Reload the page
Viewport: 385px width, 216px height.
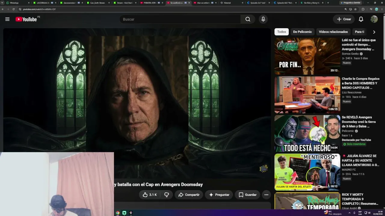click(x=14, y=9)
